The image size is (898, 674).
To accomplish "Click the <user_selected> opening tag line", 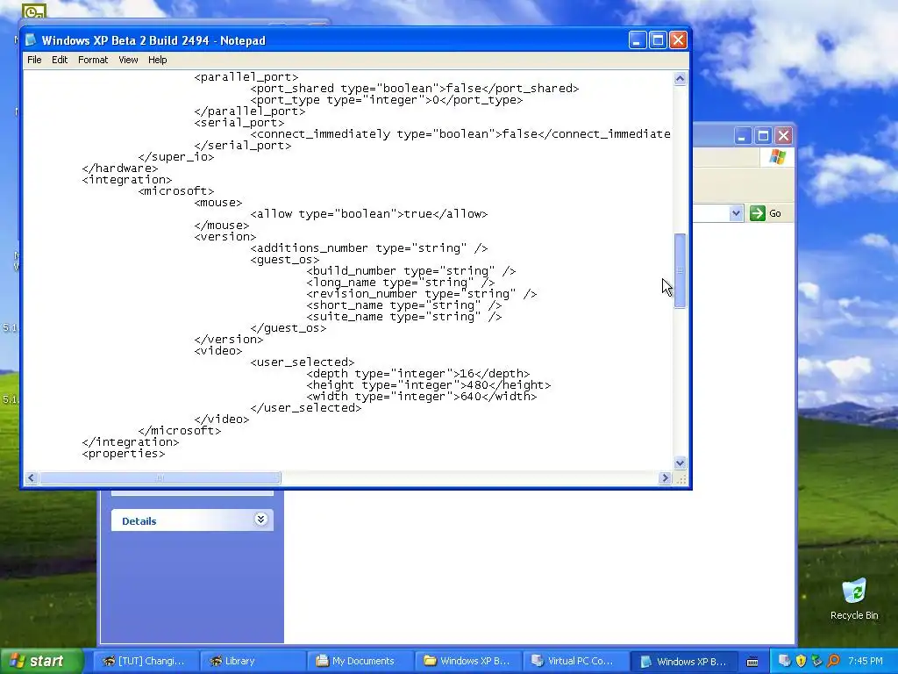I will [303, 362].
